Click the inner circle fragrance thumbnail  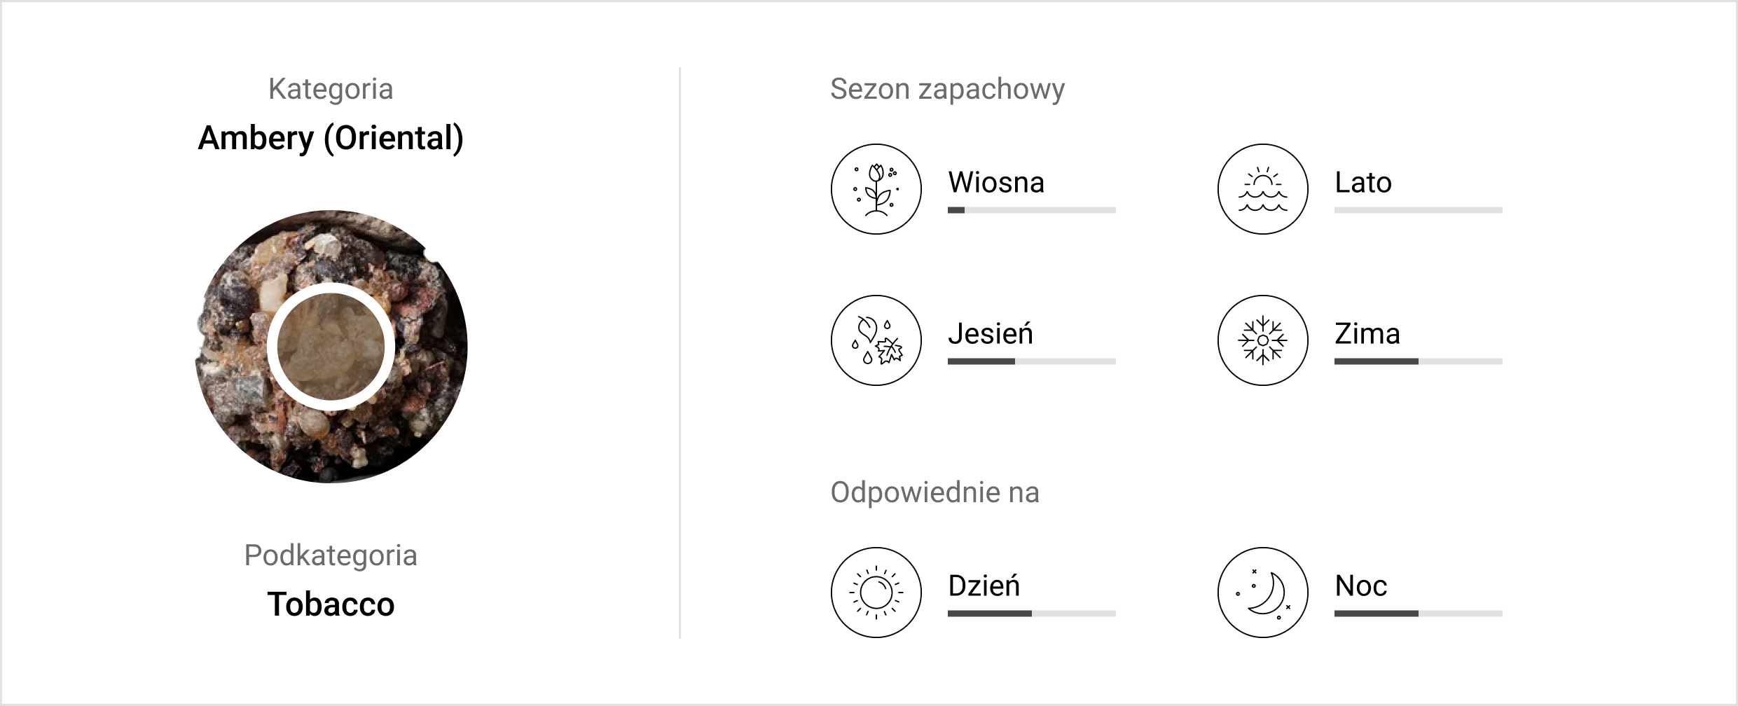(331, 347)
